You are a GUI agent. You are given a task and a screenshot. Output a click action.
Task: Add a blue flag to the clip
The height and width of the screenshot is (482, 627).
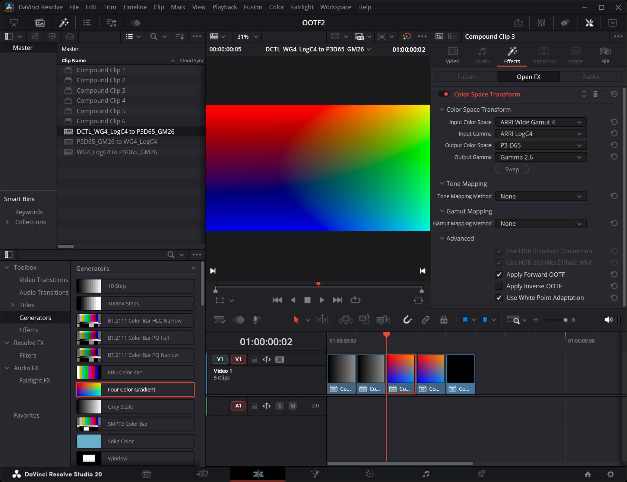465,320
